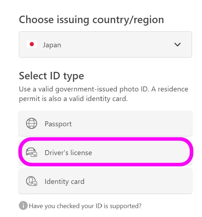This screenshot has height=217, width=202.
Task: Click the gray info circle icon
Action: (23, 205)
